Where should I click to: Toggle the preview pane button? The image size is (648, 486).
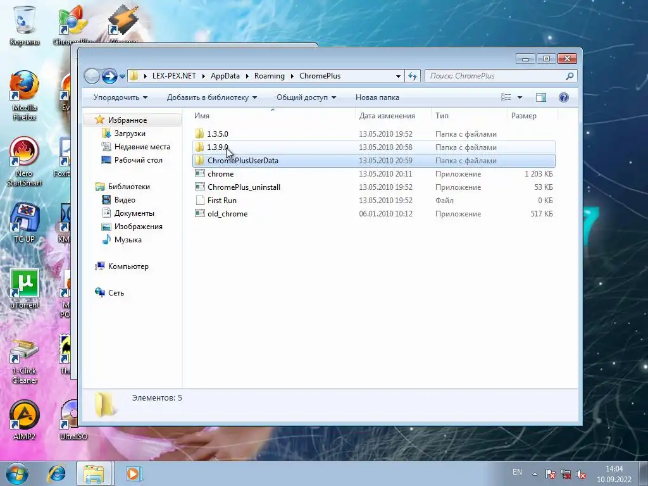pyautogui.click(x=541, y=97)
